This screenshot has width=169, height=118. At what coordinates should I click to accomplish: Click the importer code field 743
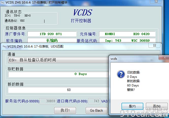coord(94,101)
